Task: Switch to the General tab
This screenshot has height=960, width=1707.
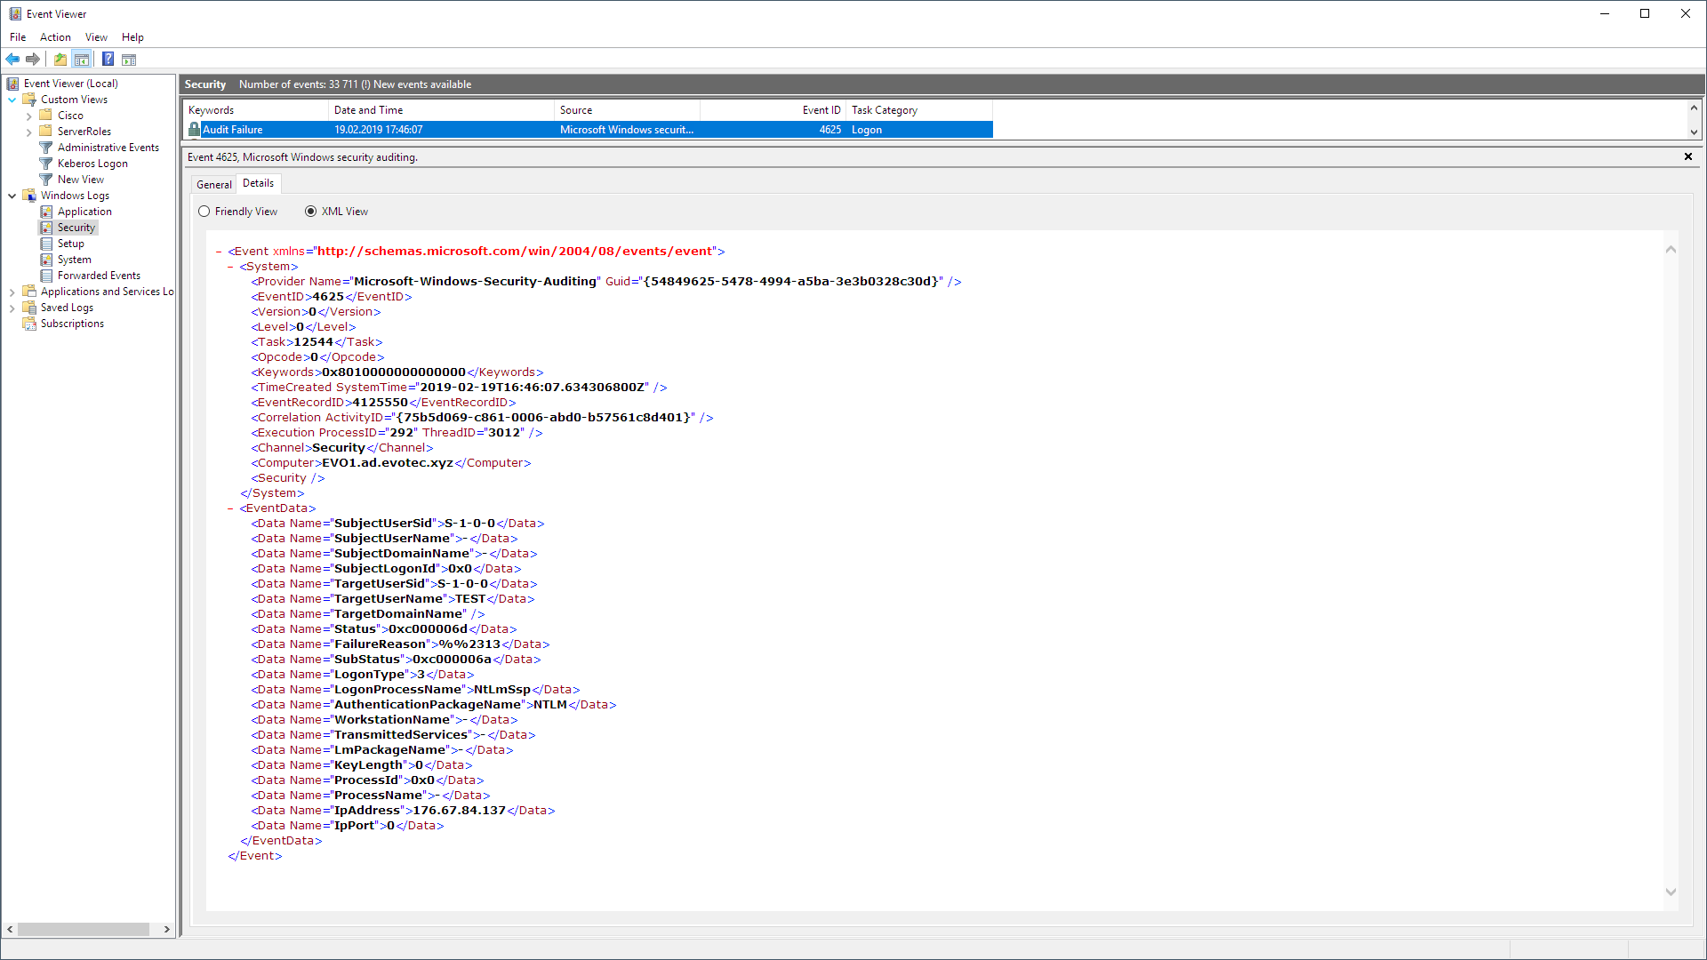Action: point(213,183)
